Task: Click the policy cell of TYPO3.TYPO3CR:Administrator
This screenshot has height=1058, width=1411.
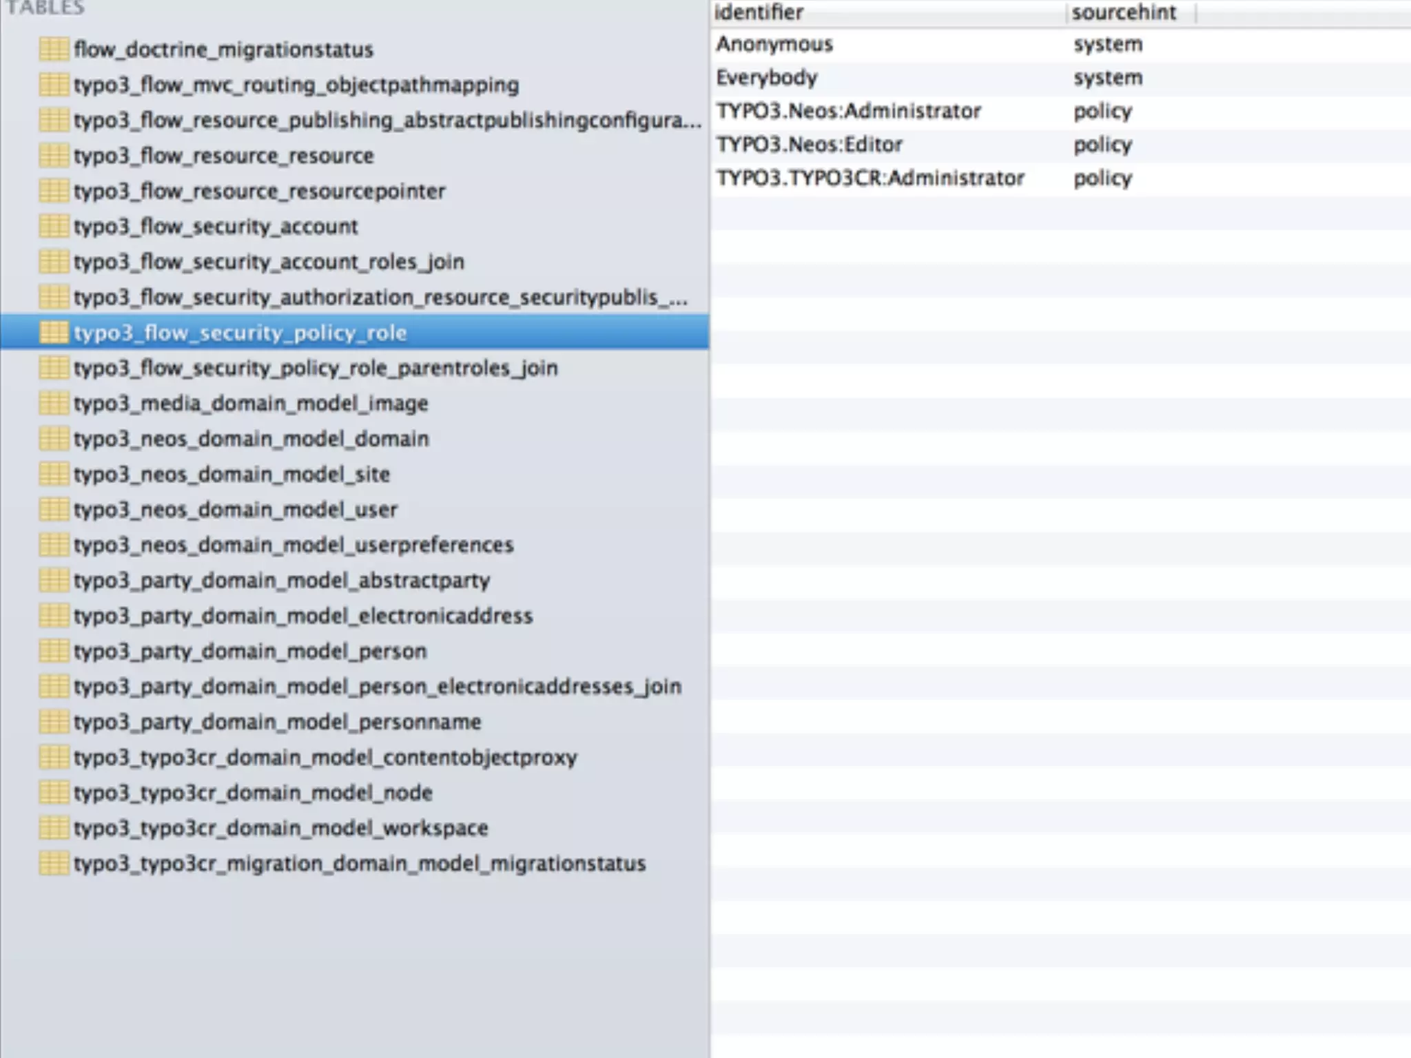Action: point(1102,178)
